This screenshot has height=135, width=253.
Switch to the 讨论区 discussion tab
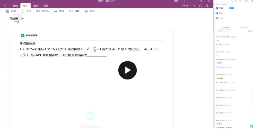[225, 27]
